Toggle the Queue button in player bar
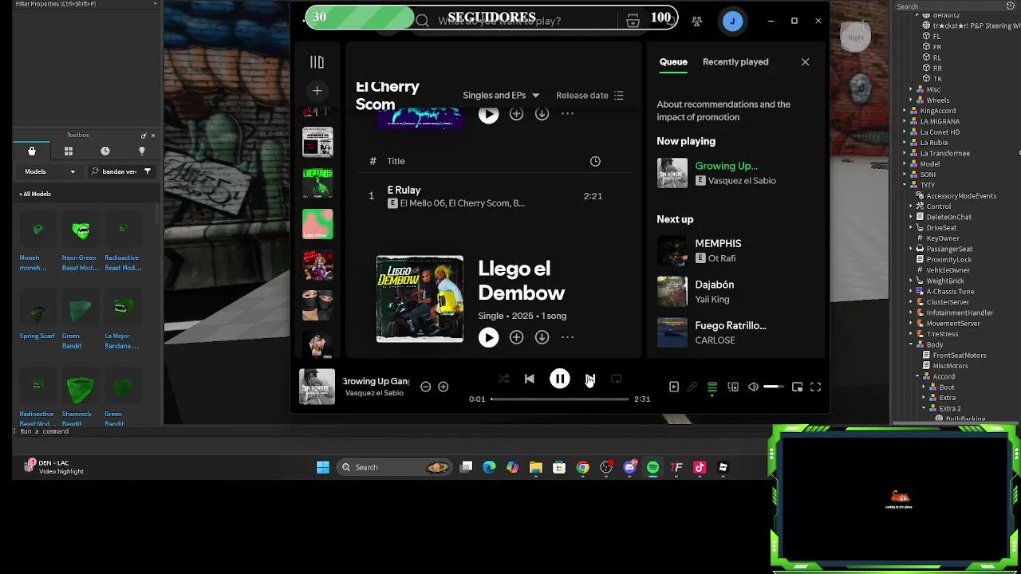The image size is (1021, 574). pos(712,387)
